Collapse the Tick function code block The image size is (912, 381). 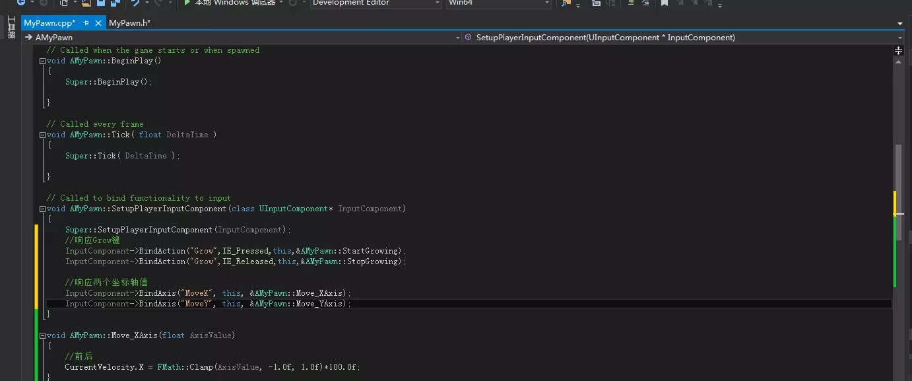pos(42,135)
